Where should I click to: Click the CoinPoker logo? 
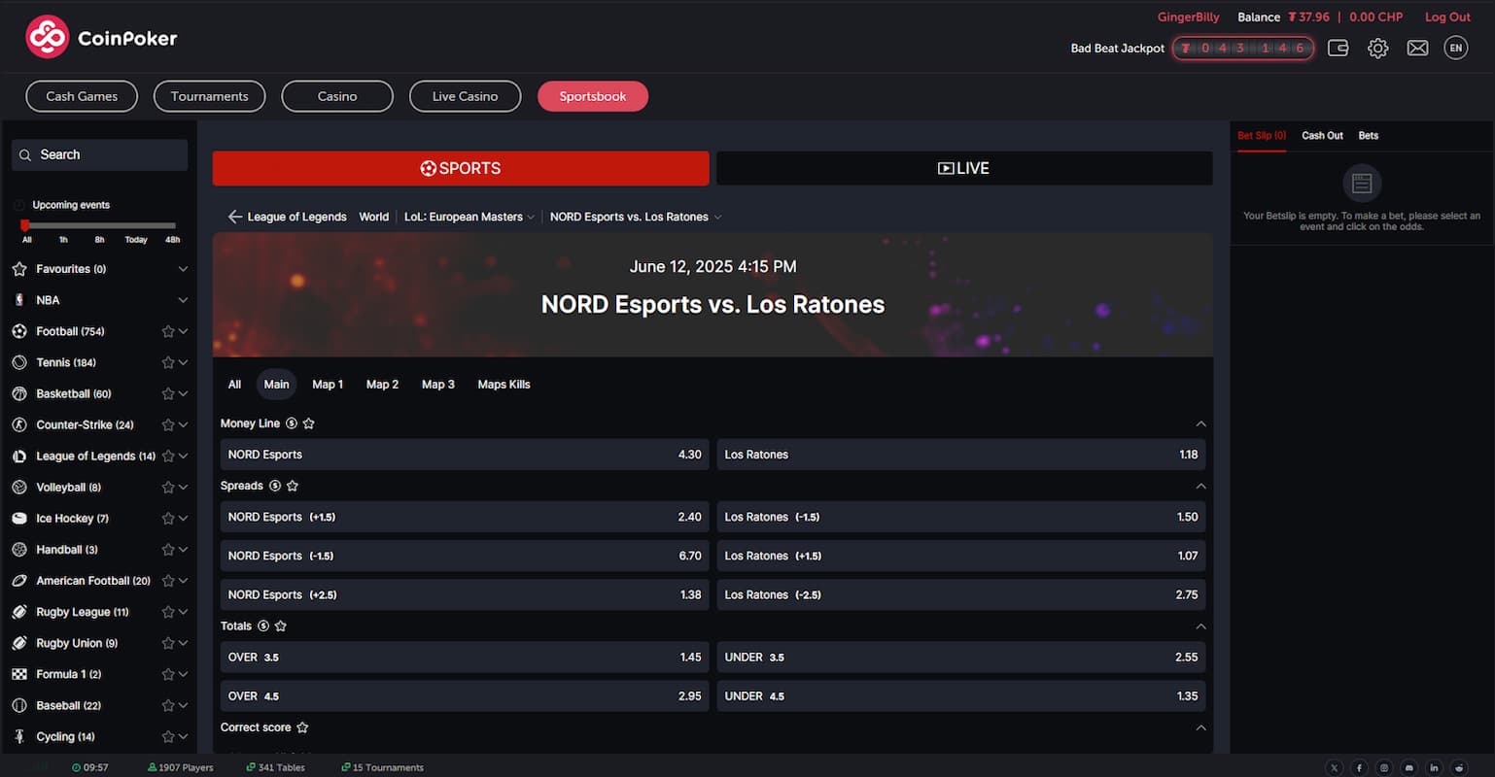click(101, 38)
